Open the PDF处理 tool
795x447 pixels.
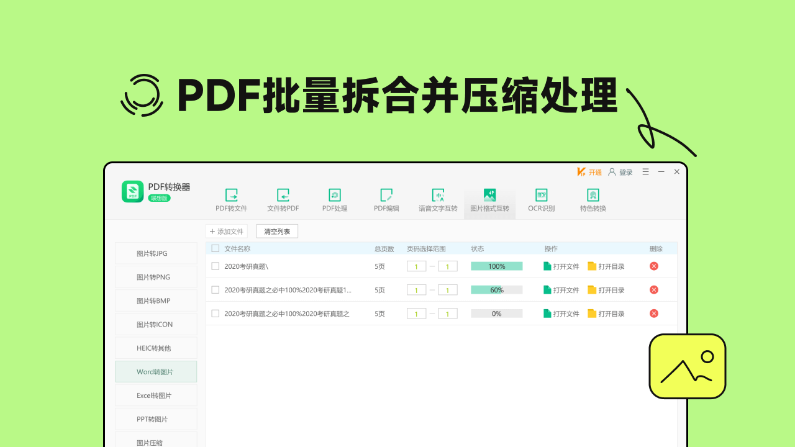(x=335, y=199)
